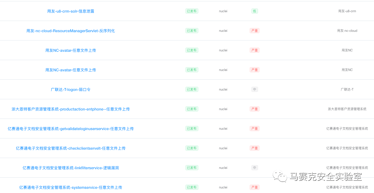Click the 严重 severity tag for 浙大恩特 row
This screenshot has height=193, width=374.
pyautogui.click(x=255, y=109)
